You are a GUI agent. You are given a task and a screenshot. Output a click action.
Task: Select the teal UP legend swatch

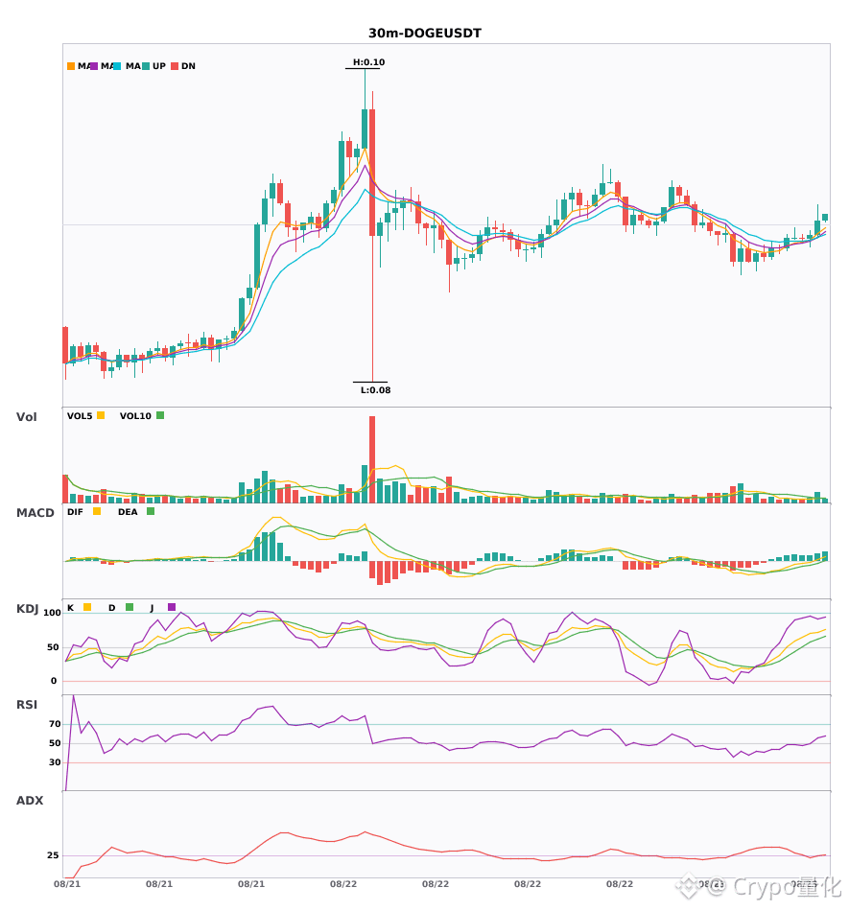146,66
